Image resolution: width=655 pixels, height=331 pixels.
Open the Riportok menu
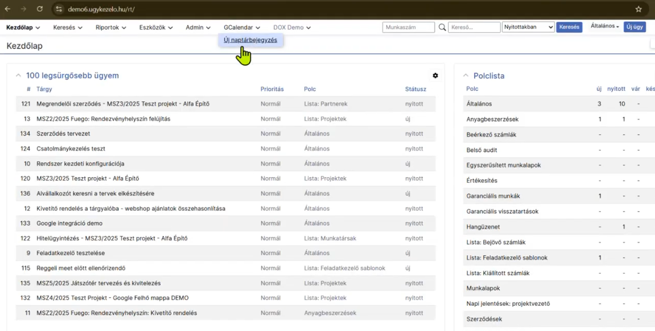pyautogui.click(x=110, y=28)
